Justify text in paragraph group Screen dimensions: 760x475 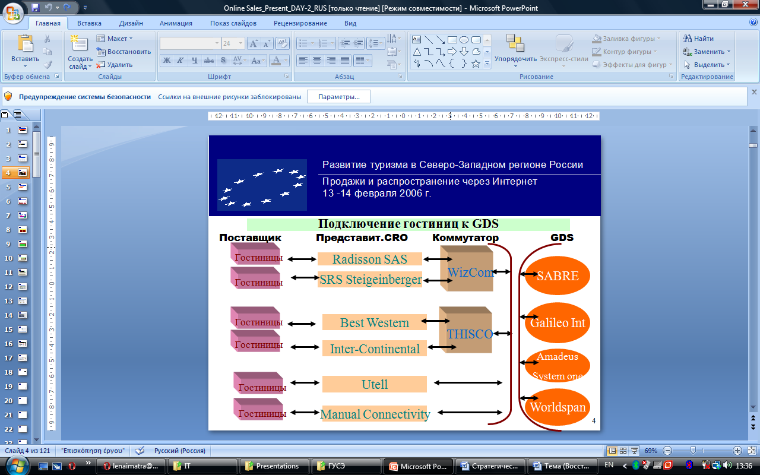point(344,61)
